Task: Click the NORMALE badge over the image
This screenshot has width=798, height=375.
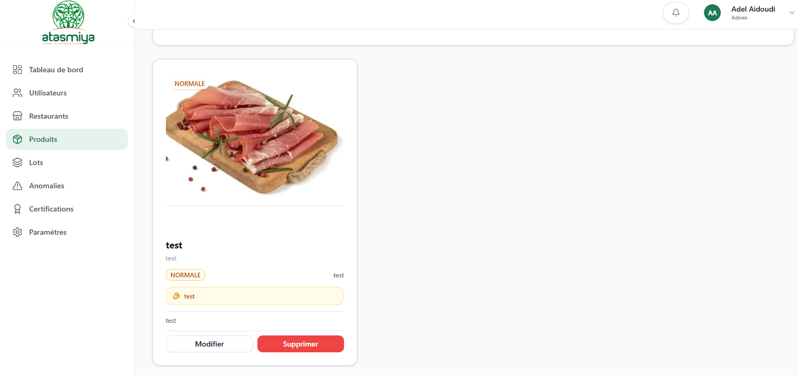Action: click(x=190, y=84)
